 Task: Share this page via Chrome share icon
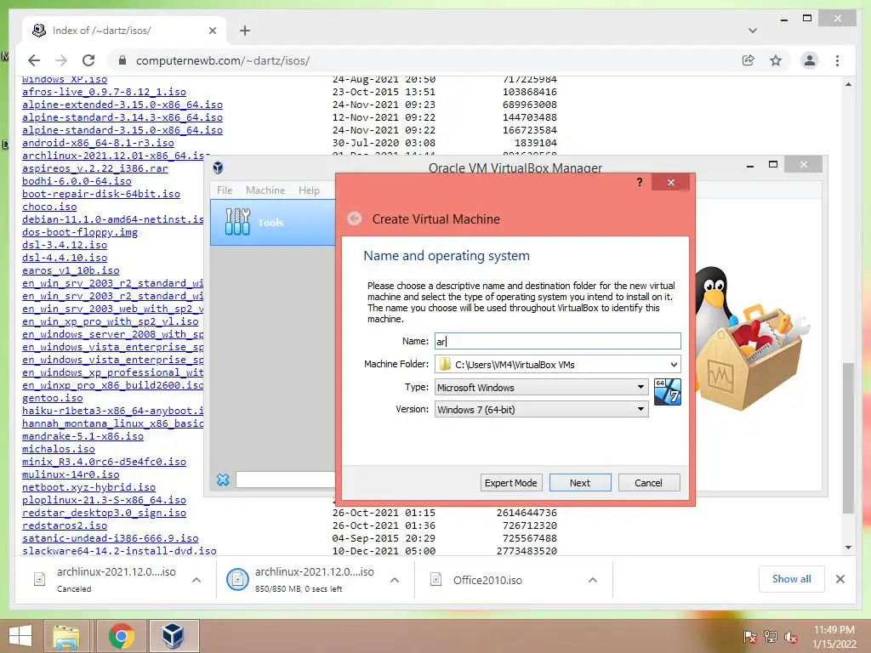[x=749, y=60]
